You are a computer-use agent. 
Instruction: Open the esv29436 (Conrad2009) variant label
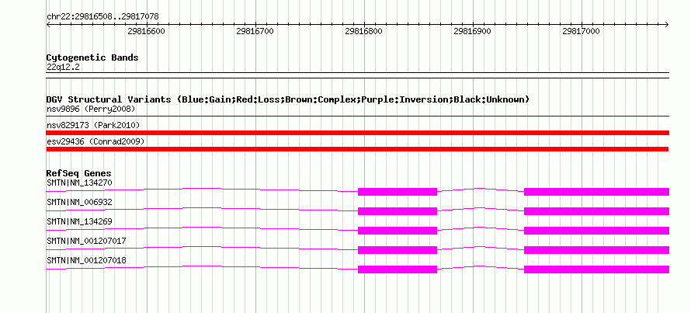coord(95,142)
